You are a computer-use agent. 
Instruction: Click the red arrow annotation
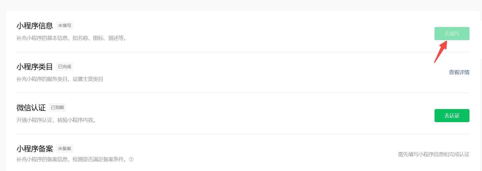pos(440,52)
